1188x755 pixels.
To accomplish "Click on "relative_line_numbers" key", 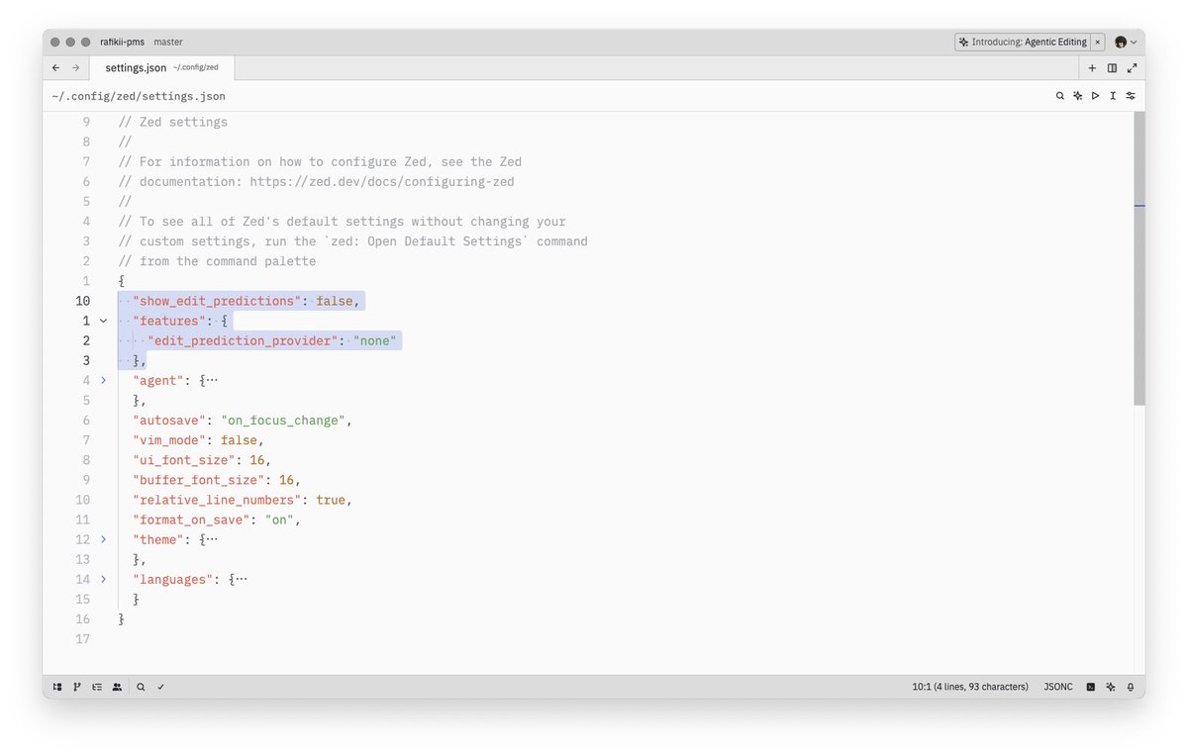I will (x=217, y=500).
